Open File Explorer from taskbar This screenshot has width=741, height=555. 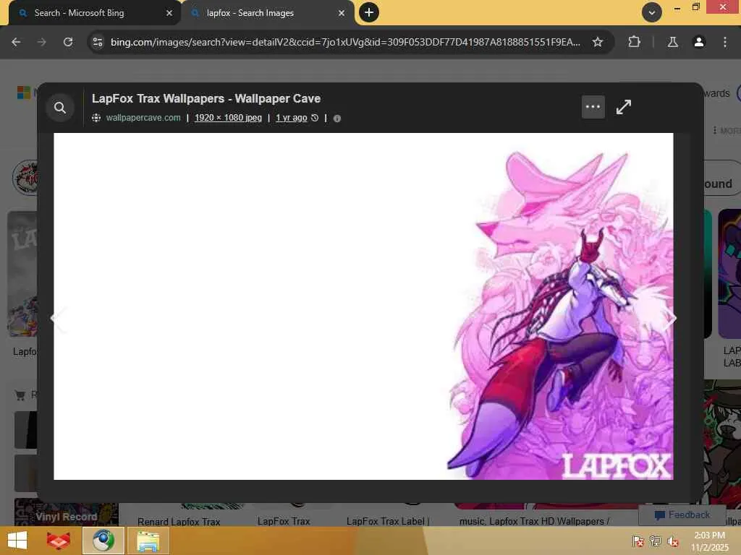(x=148, y=541)
